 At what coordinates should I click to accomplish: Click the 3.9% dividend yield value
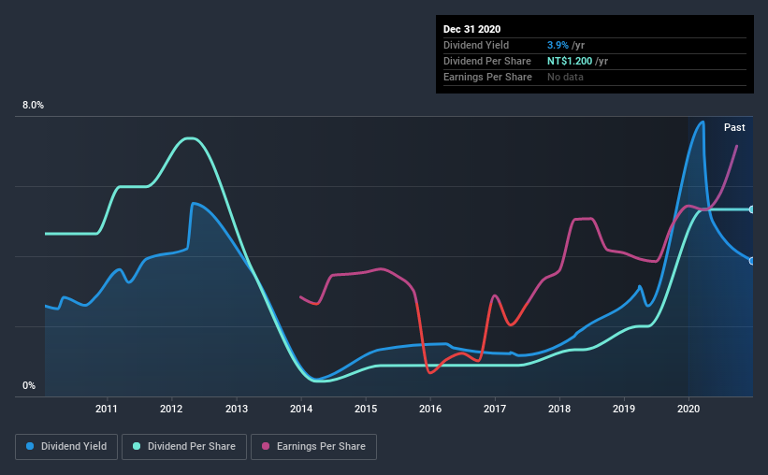coord(558,45)
